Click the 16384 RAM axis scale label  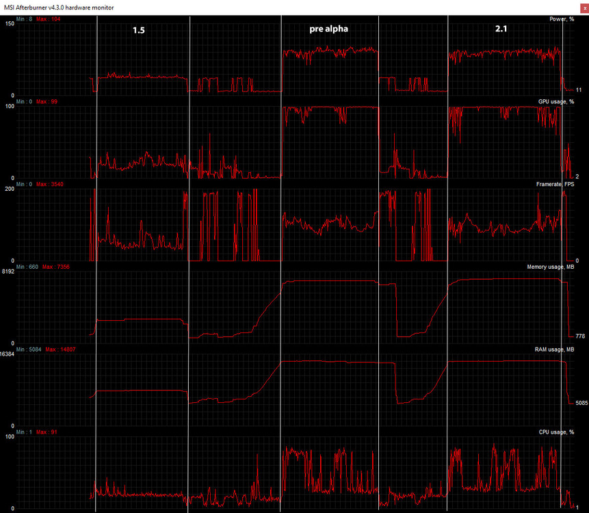pos(8,354)
